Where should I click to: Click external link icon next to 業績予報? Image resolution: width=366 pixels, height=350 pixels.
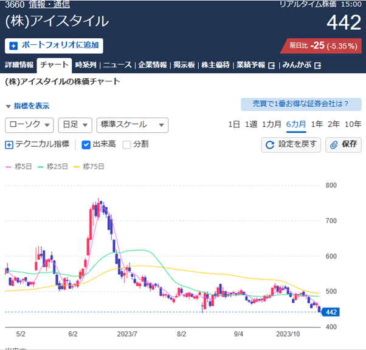pyautogui.click(x=272, y=66)
